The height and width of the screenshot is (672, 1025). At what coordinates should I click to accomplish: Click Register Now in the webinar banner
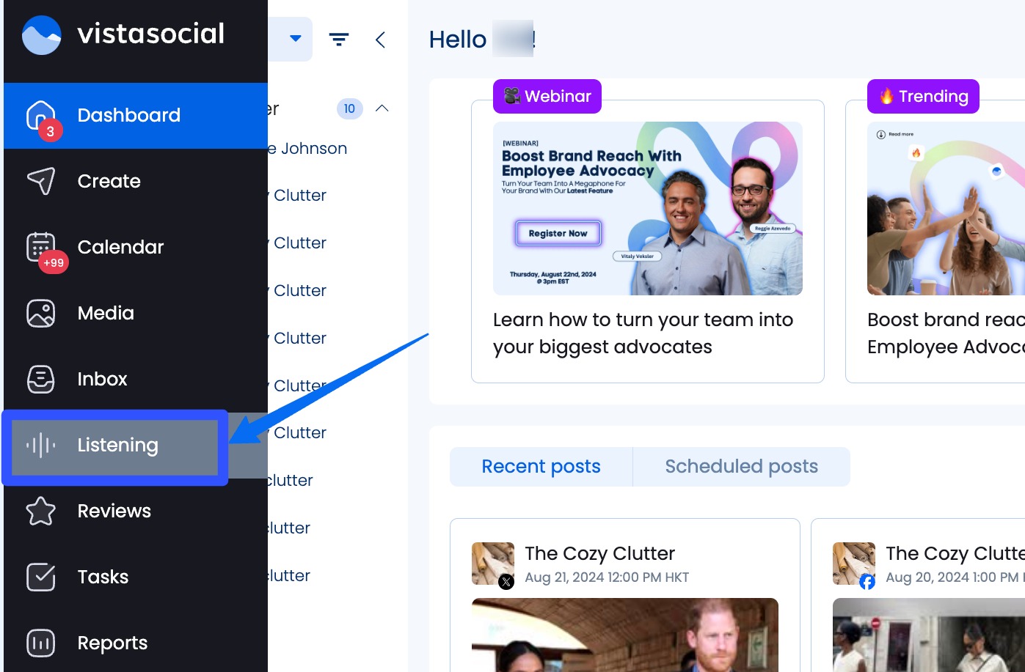(x=558, y=232)
